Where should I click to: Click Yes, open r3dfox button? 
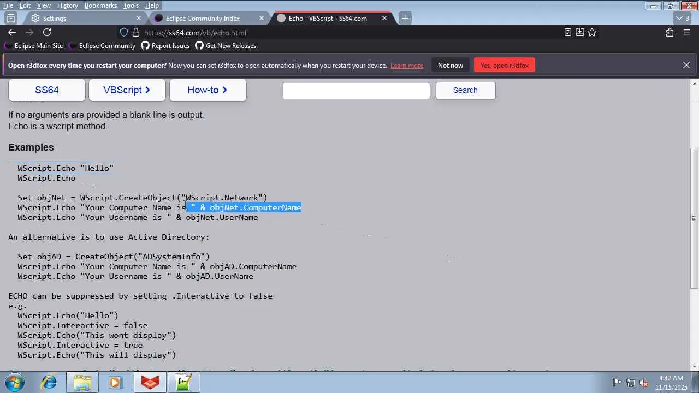(505, 65)
